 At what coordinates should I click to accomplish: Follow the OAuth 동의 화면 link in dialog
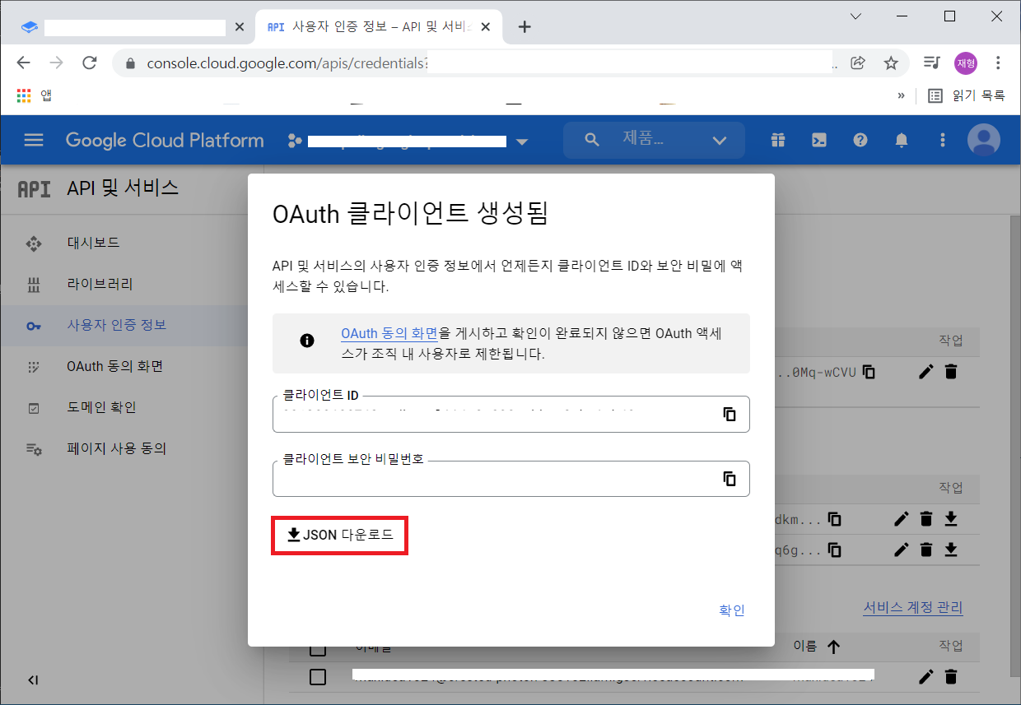(389, 334)
